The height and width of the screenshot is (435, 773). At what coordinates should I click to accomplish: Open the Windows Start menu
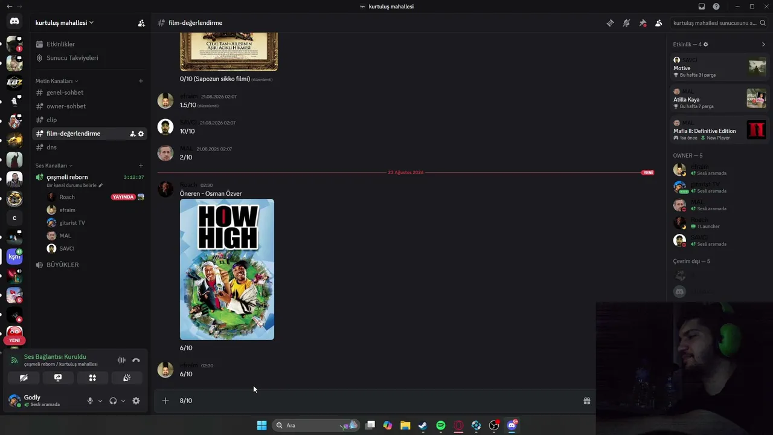pos(261,425)
